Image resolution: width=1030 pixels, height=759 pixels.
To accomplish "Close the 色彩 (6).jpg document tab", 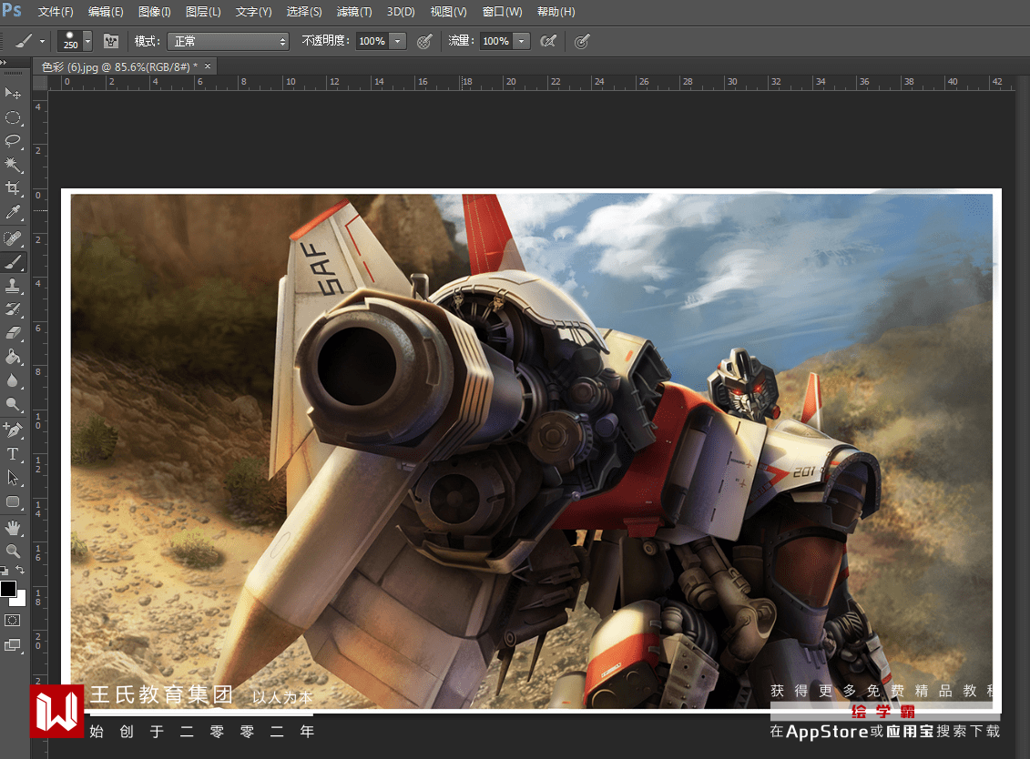I will coord(208,66).
